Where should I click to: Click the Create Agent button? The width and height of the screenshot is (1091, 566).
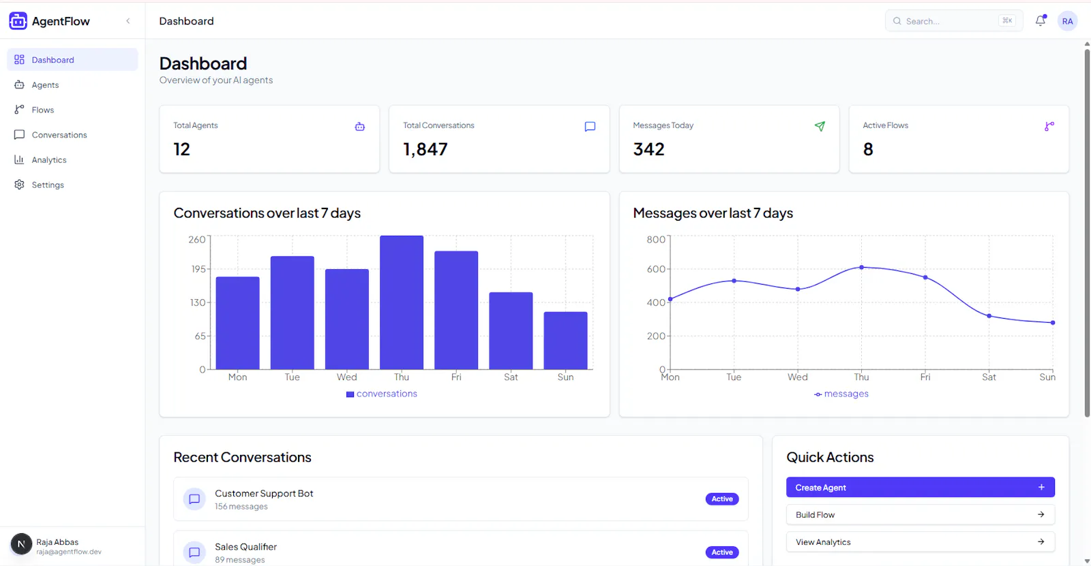(x=921, y=488)
